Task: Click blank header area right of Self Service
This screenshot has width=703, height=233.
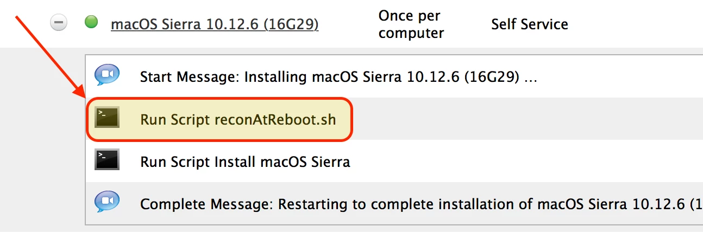Action: (636, 24)
